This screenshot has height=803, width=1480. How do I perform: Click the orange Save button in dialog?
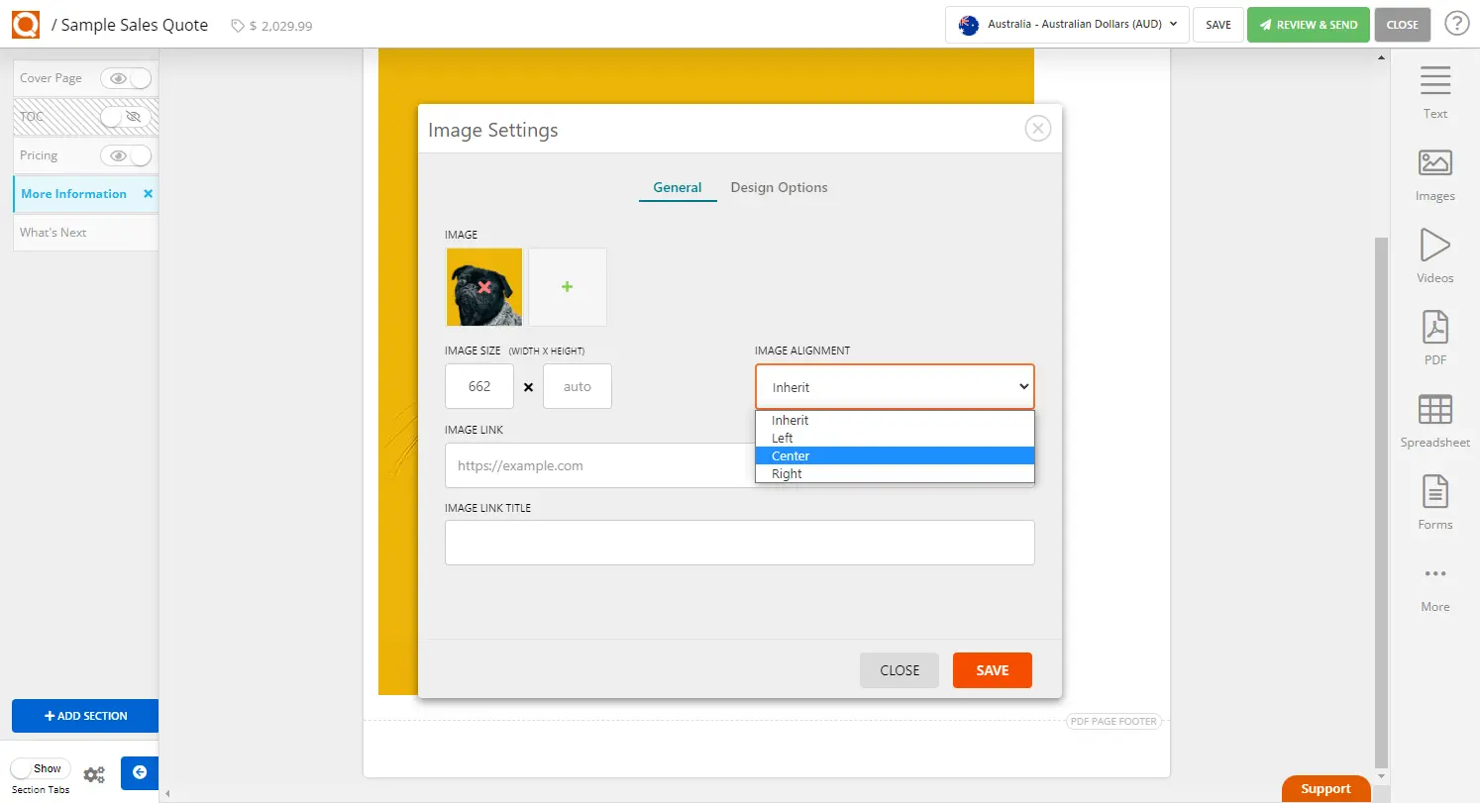(992, 670)
